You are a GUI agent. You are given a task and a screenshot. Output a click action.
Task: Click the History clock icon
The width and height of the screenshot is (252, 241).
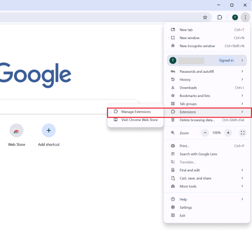(173, 79)
